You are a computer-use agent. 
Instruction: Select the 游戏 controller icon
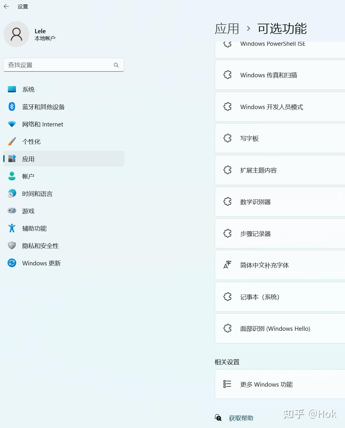point(12,211)
